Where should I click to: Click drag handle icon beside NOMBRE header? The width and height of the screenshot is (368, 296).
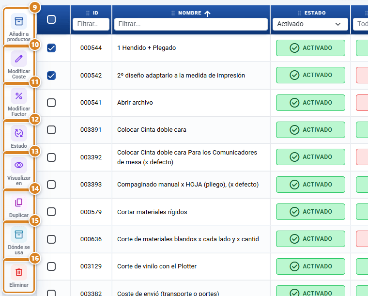(x=173, y=13)
